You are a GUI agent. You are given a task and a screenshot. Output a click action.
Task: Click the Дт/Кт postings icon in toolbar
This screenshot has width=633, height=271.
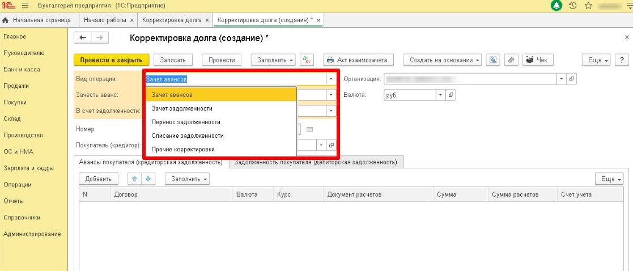click(x=307, y=60)
